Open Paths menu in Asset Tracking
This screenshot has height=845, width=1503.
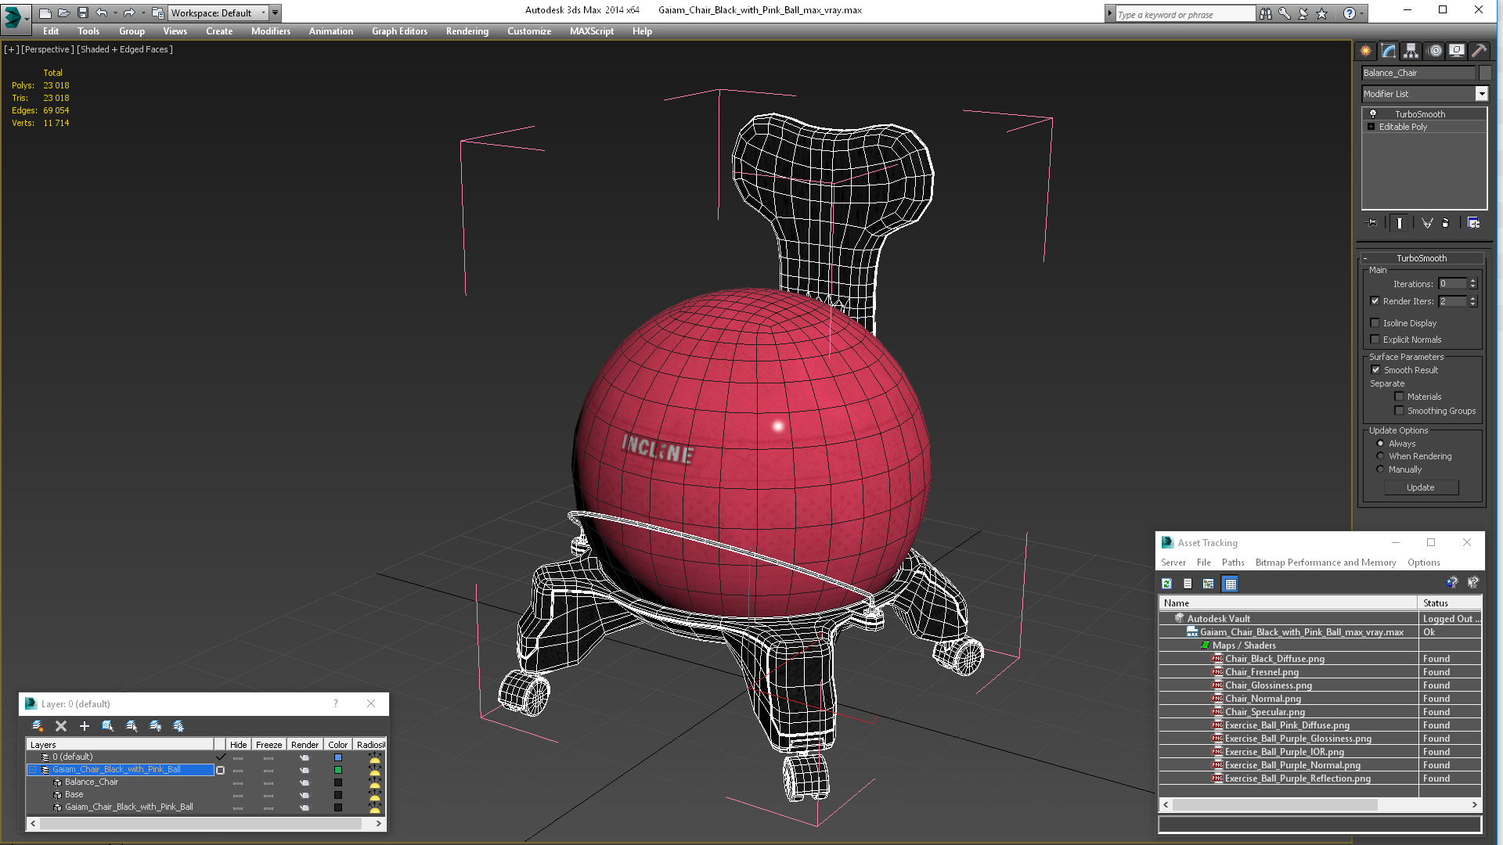click(x=1233, y=563)
